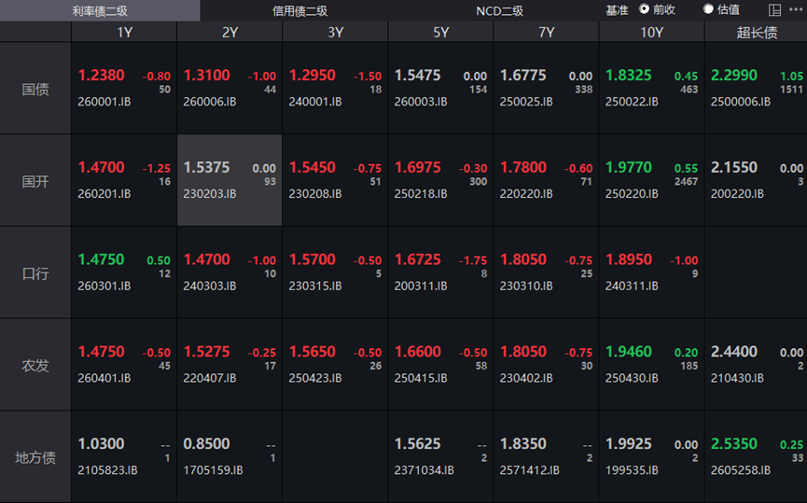Select the 国债 row header
Screen dimensions: 807x503
pyautogui.click(x=35, y=89)
